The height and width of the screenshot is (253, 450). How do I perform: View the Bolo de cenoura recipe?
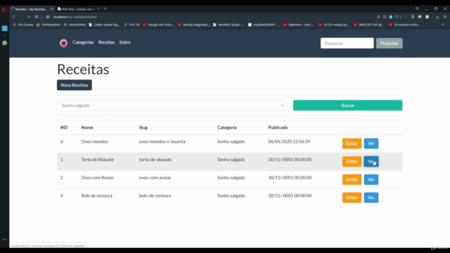tap(371, 197)
